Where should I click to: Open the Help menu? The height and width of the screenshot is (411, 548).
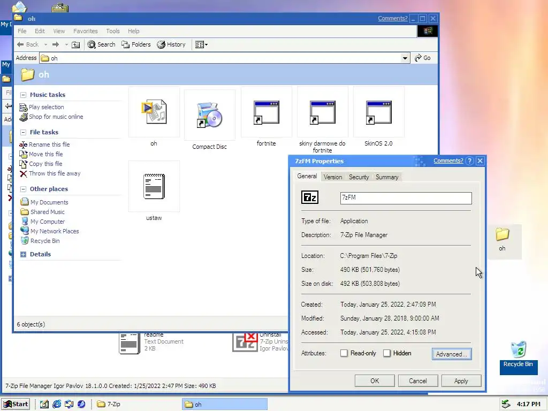(x=133, y=31)
